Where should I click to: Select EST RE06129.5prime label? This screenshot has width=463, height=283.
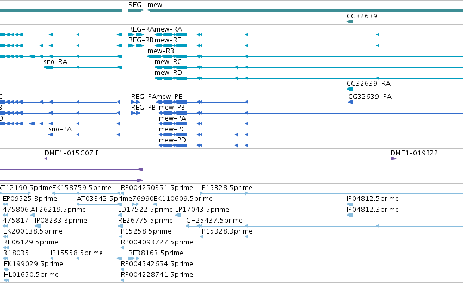click(30, 242)
